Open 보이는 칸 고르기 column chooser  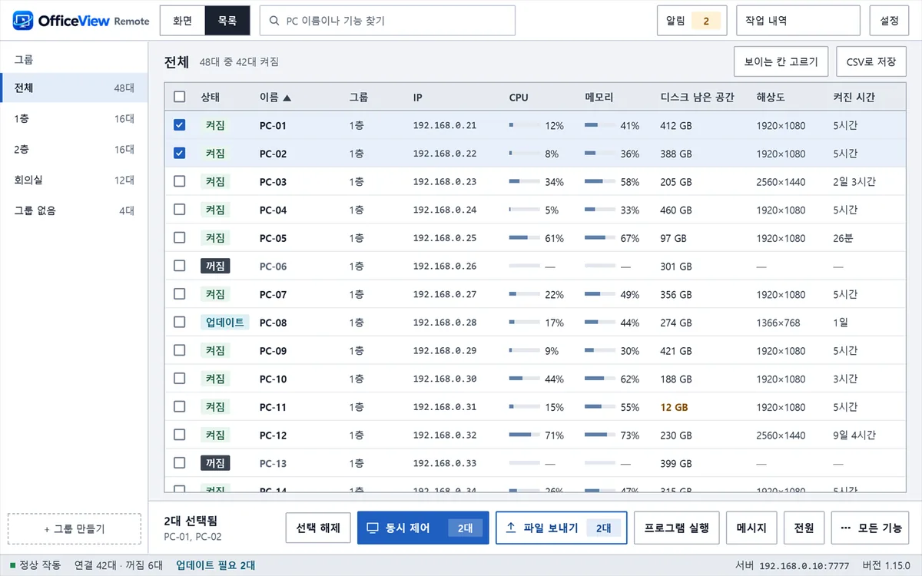[781, 61]
